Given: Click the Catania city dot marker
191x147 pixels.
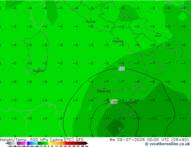Looking at the screenshot, I should [x=130, y=100].
